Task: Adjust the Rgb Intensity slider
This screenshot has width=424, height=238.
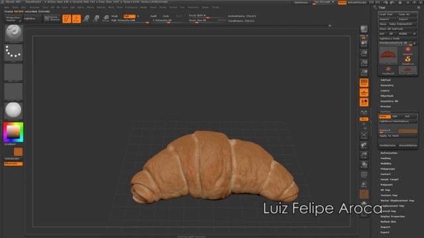Action: tap(130, 20)
